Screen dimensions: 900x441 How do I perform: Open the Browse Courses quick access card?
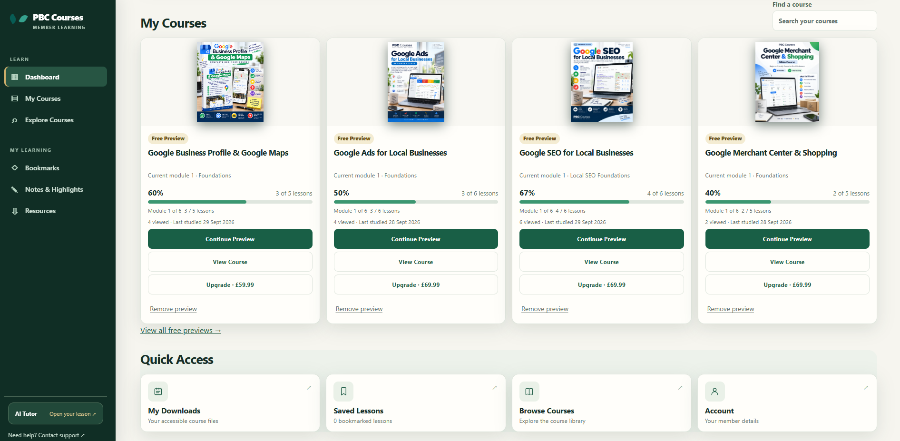point(602,403)
